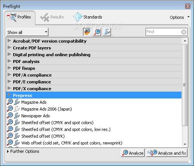This screenshot has height=166, width=194.
Task: Click the magnifier P icon beside Magazine Ads
Action: 10,102
